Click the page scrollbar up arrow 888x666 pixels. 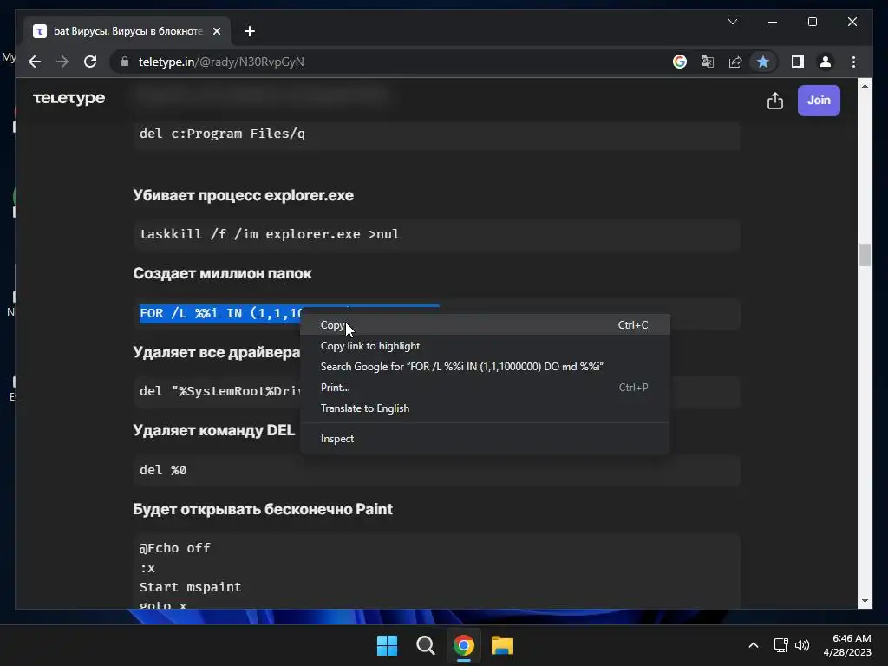(865, 86)
